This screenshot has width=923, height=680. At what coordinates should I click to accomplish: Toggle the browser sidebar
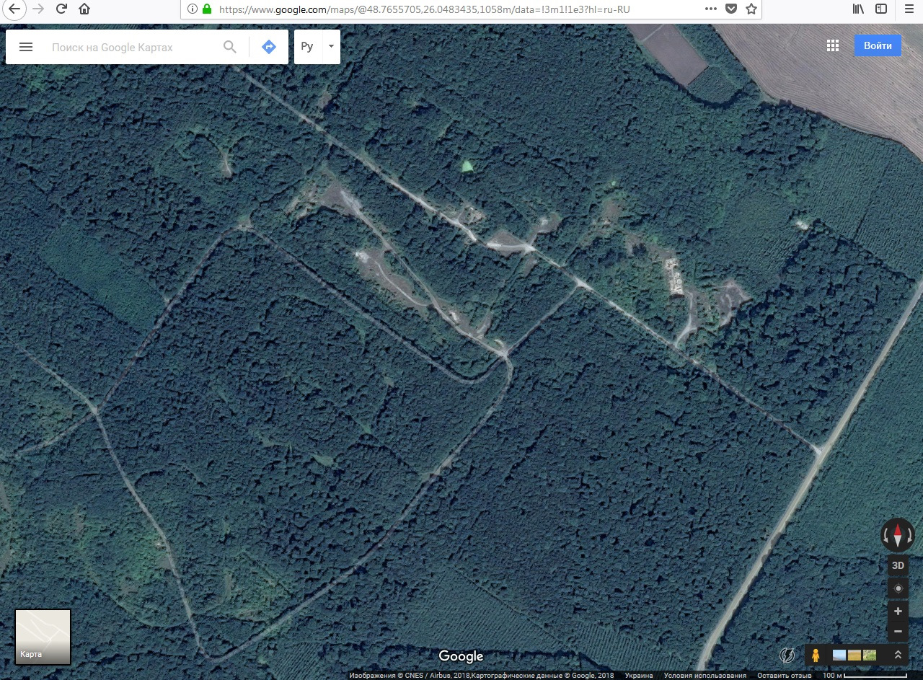pos(881,9)
